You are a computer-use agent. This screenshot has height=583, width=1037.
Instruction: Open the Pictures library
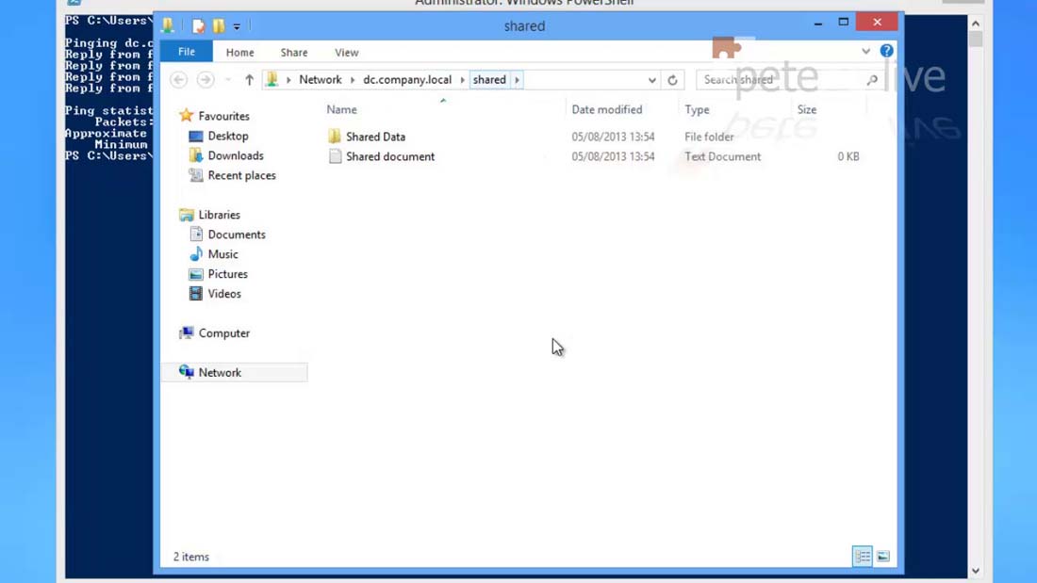tap(227, 274)
